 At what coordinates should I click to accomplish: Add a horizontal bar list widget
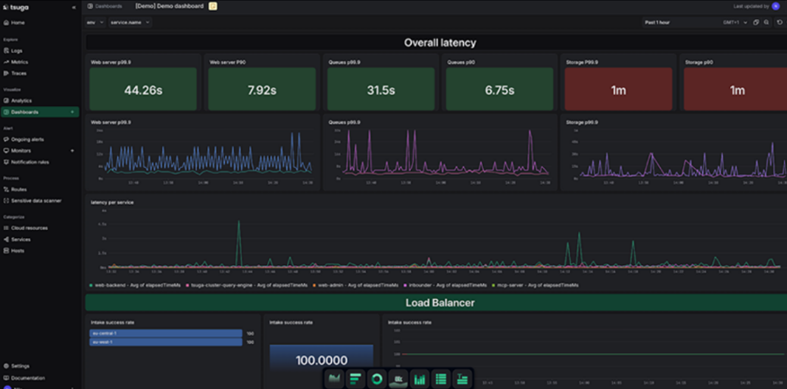click(356, 379)
